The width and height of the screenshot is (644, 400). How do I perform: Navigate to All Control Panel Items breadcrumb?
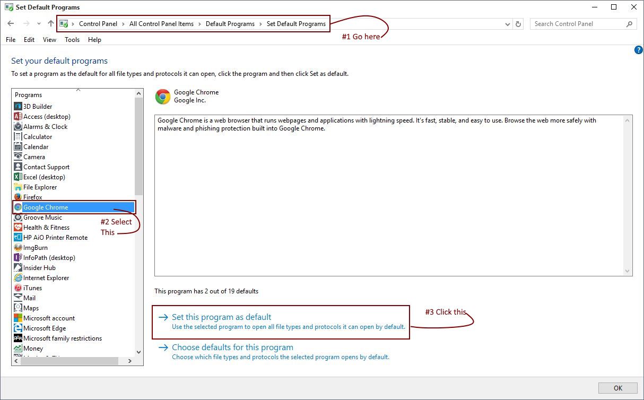161,24
